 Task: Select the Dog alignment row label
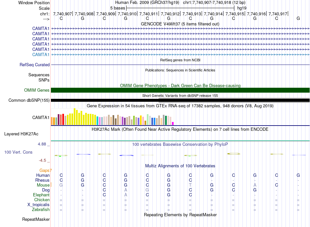coord(46,190)
